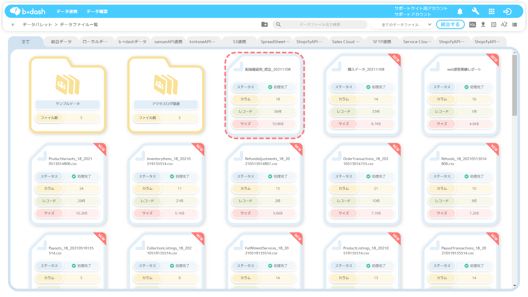Click InventoryItems csv file title

click(169, 161)
